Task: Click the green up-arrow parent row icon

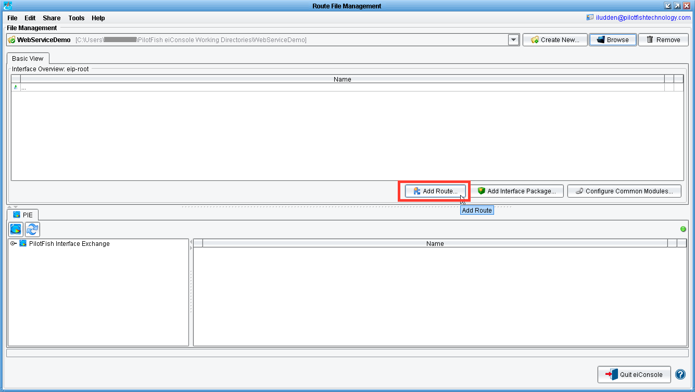Action: pyautogui.click(x=16, y=87)
